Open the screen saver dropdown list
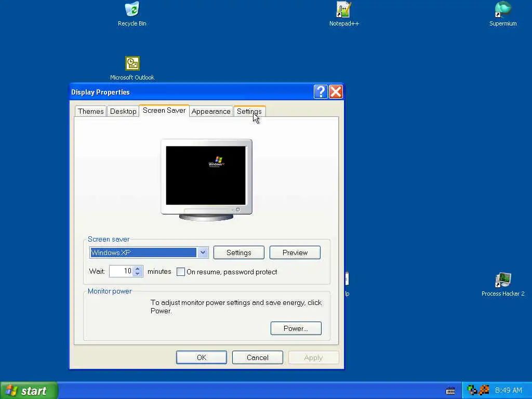 pyautogui.click(x=203, y=252)
